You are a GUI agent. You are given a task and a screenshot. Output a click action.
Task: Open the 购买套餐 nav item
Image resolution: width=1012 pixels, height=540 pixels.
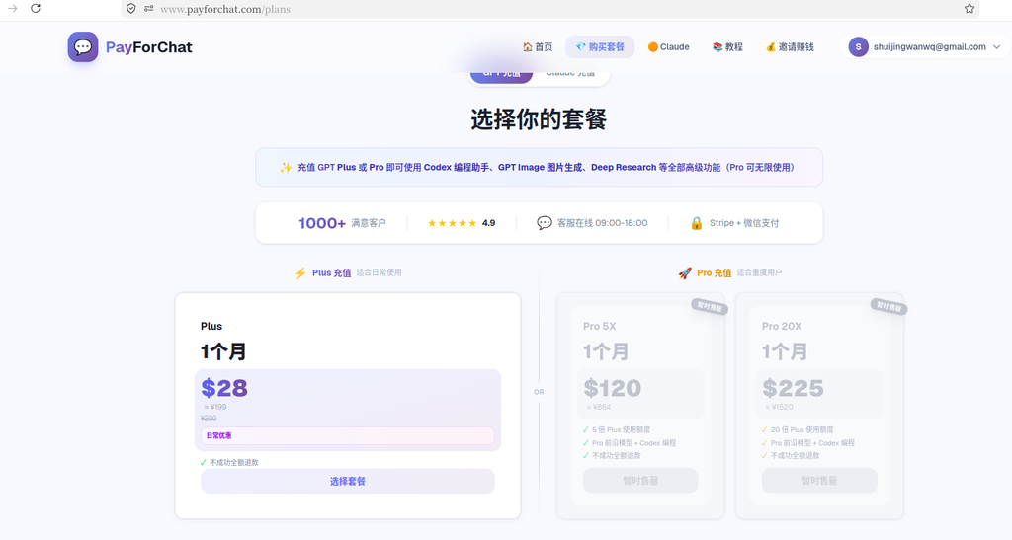click(x=600, y=47)
